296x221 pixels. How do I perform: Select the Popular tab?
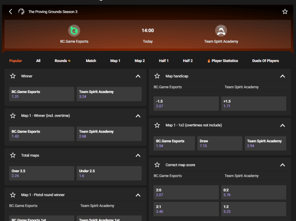click(x=16, y=61)
